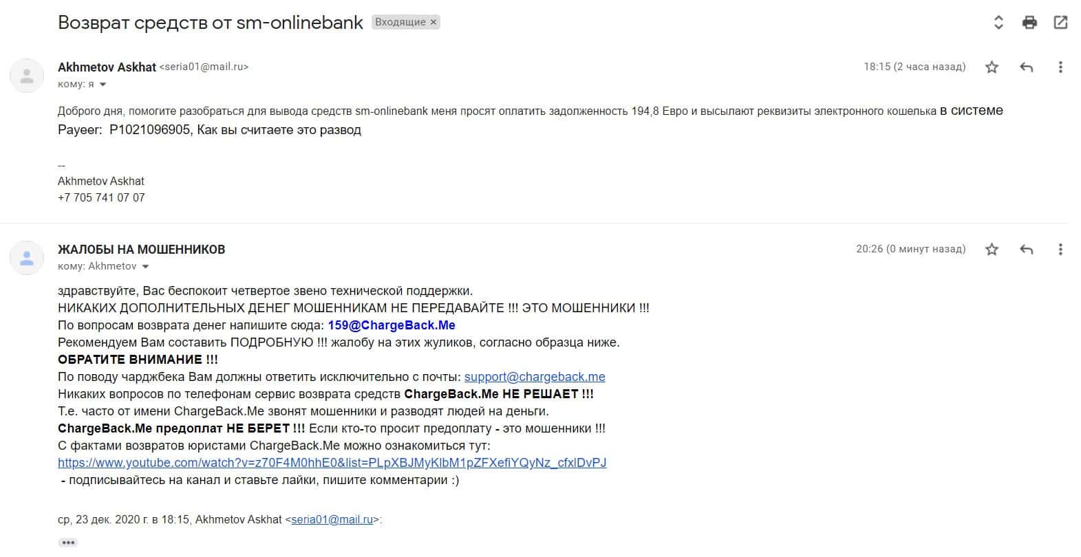Expand all messages in the thread

(x=998, y=23)
